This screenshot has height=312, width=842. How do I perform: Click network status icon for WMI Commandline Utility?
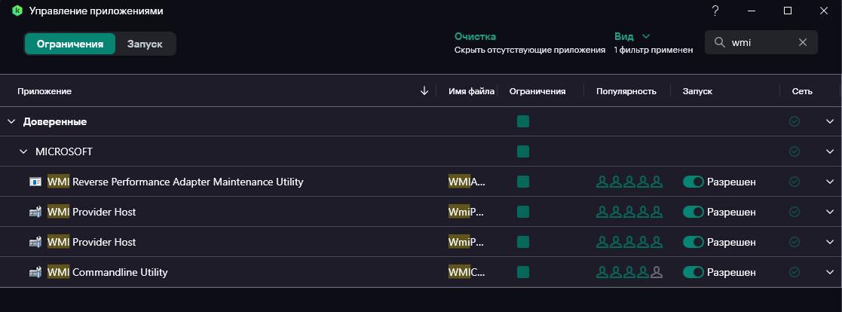tap(794, 272)
